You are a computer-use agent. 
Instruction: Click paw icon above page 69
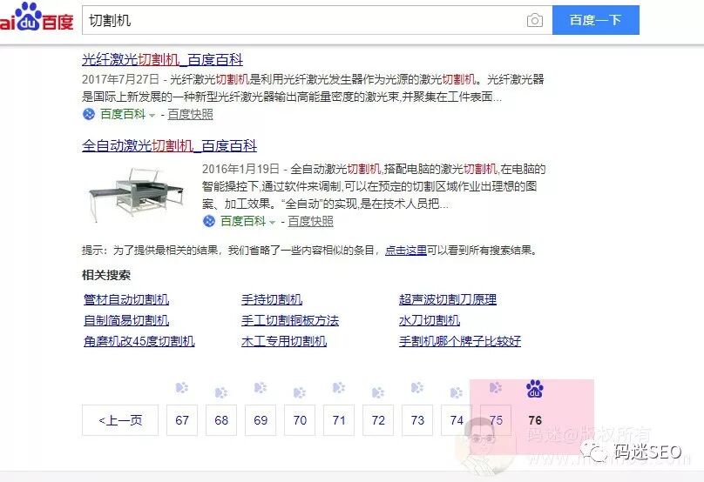[261, 388]
